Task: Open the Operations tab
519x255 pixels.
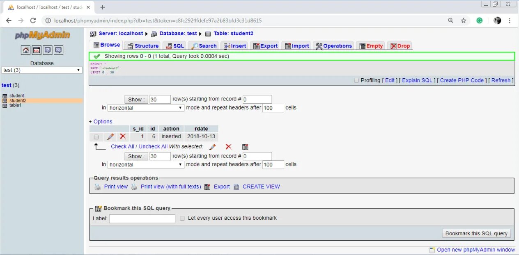Action: 333,46
